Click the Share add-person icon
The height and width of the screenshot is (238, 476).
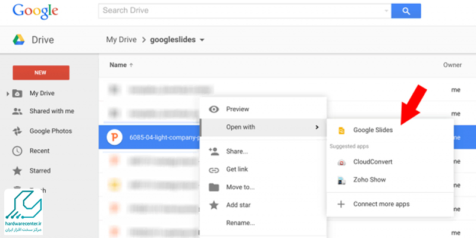(214, 151)
